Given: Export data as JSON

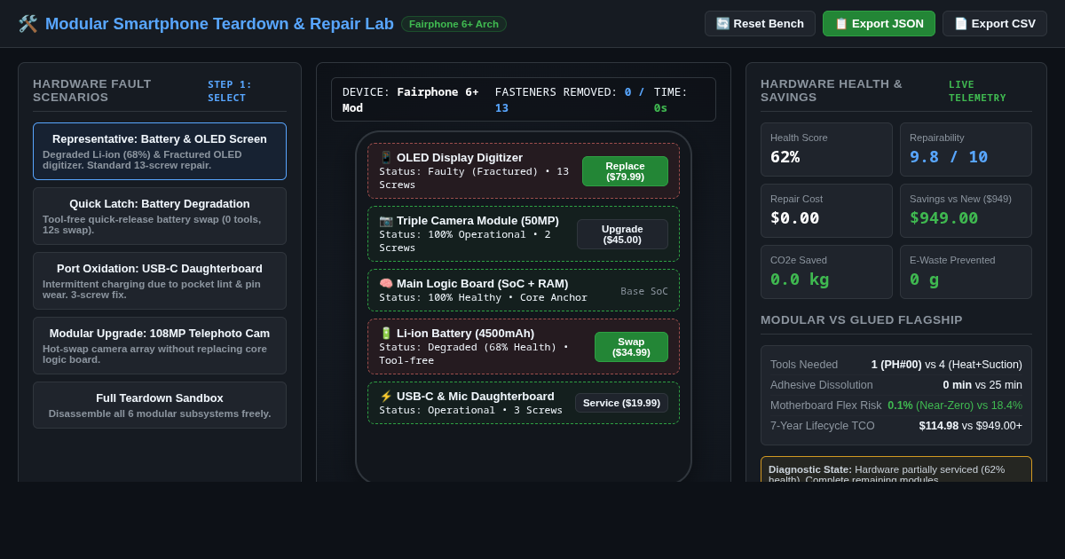Looking at the screenshot, I should click(879, 24).
